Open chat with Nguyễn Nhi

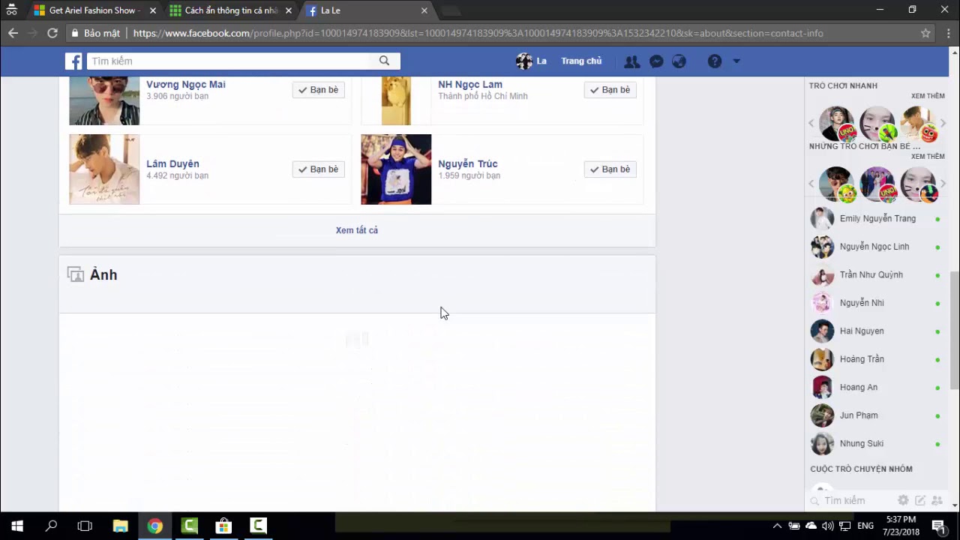(x=876, y=303)
